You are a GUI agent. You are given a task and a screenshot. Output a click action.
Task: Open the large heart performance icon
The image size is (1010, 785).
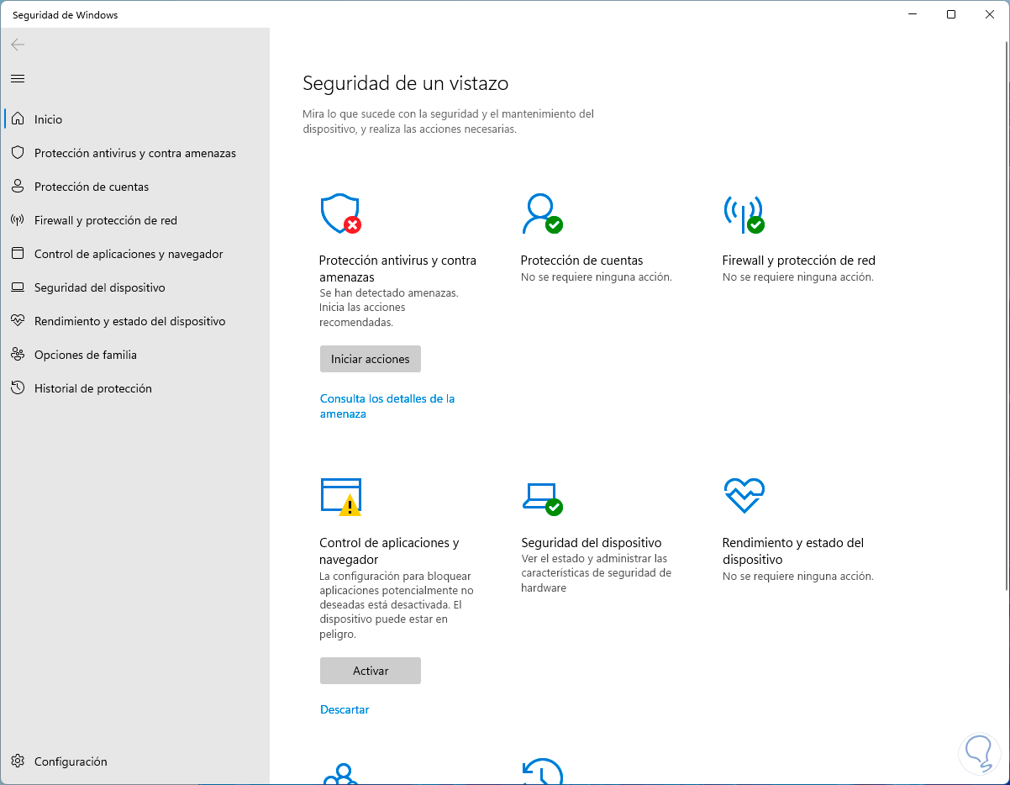pos(744,496)
